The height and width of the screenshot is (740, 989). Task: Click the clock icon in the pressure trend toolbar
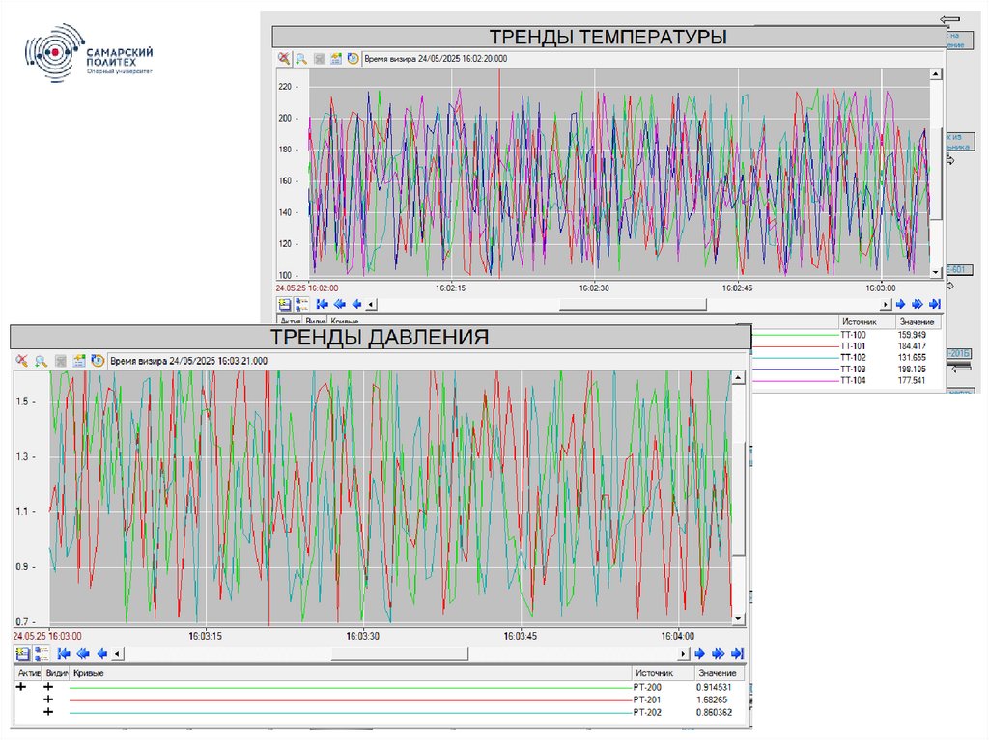(98, 361)
